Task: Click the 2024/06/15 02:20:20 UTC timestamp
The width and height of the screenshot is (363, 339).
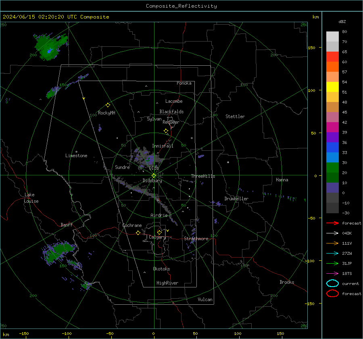Action: tap(40, 17)
